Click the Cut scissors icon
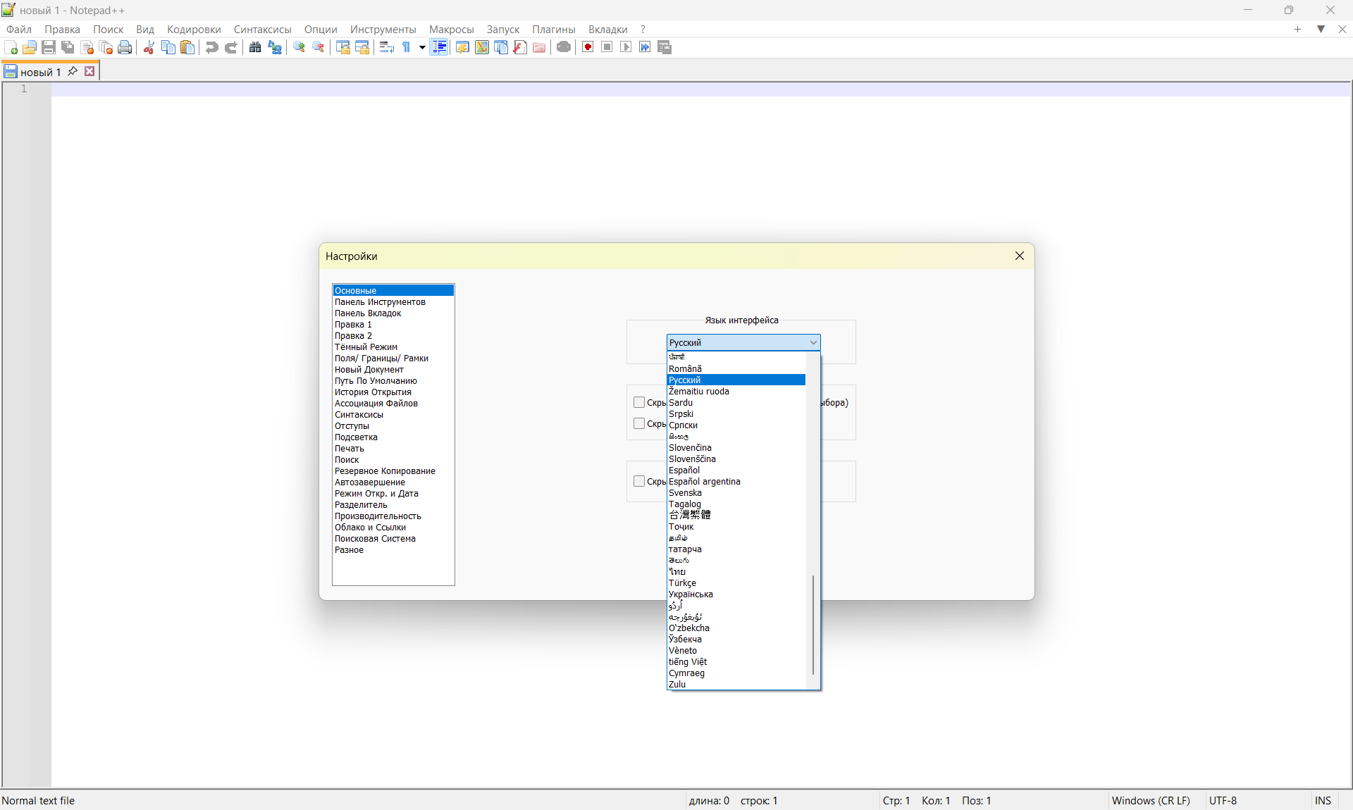 [149, 47]
